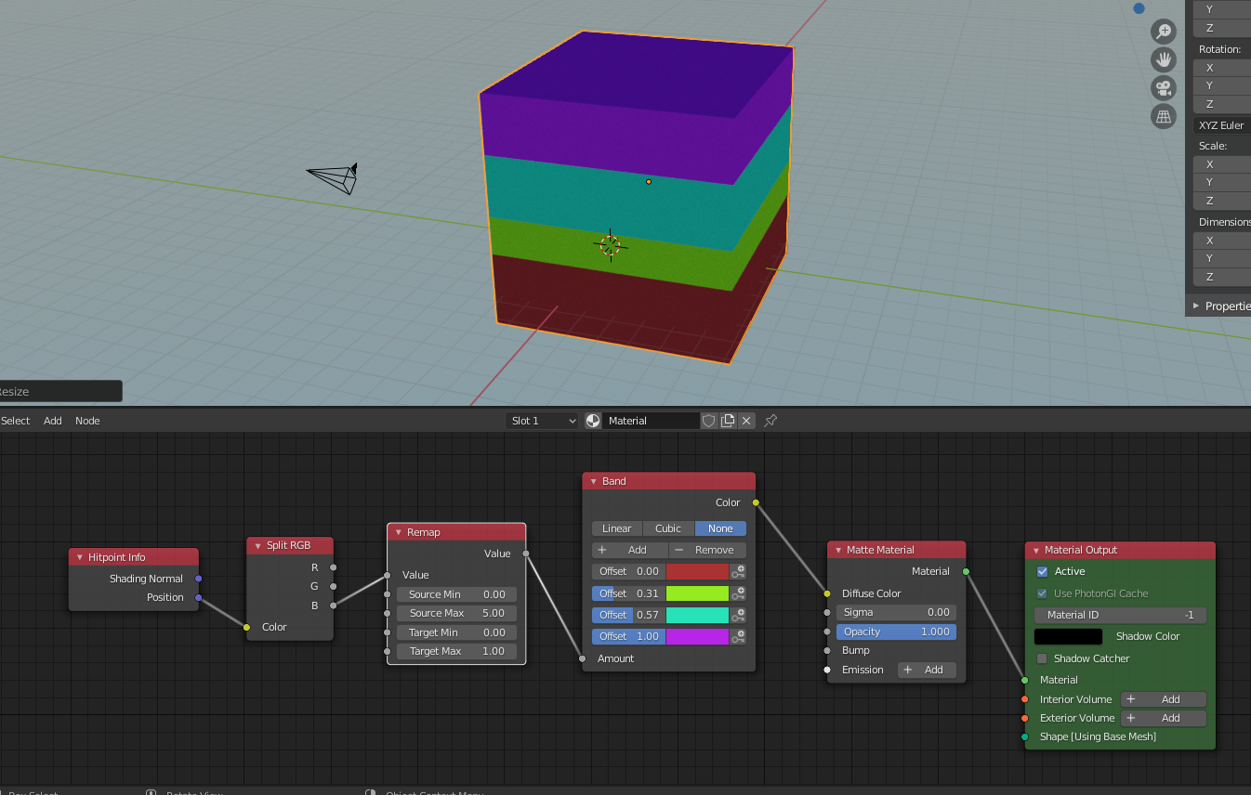Switch perspective/orthographic with grid icon
1251x795 pixels.
(x=1164, y=117)
